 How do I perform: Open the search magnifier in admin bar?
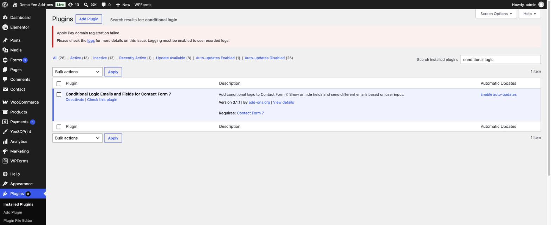(86, 5)
